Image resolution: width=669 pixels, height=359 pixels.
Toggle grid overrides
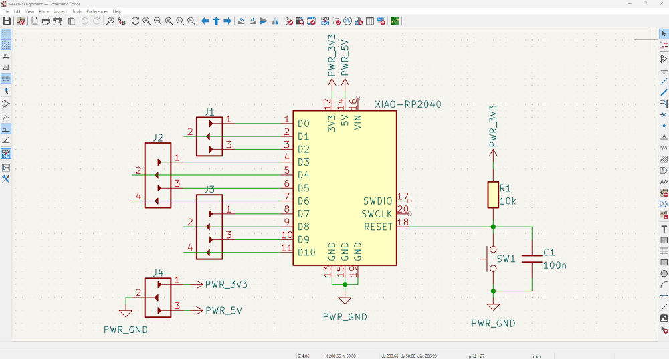[6, 45]
